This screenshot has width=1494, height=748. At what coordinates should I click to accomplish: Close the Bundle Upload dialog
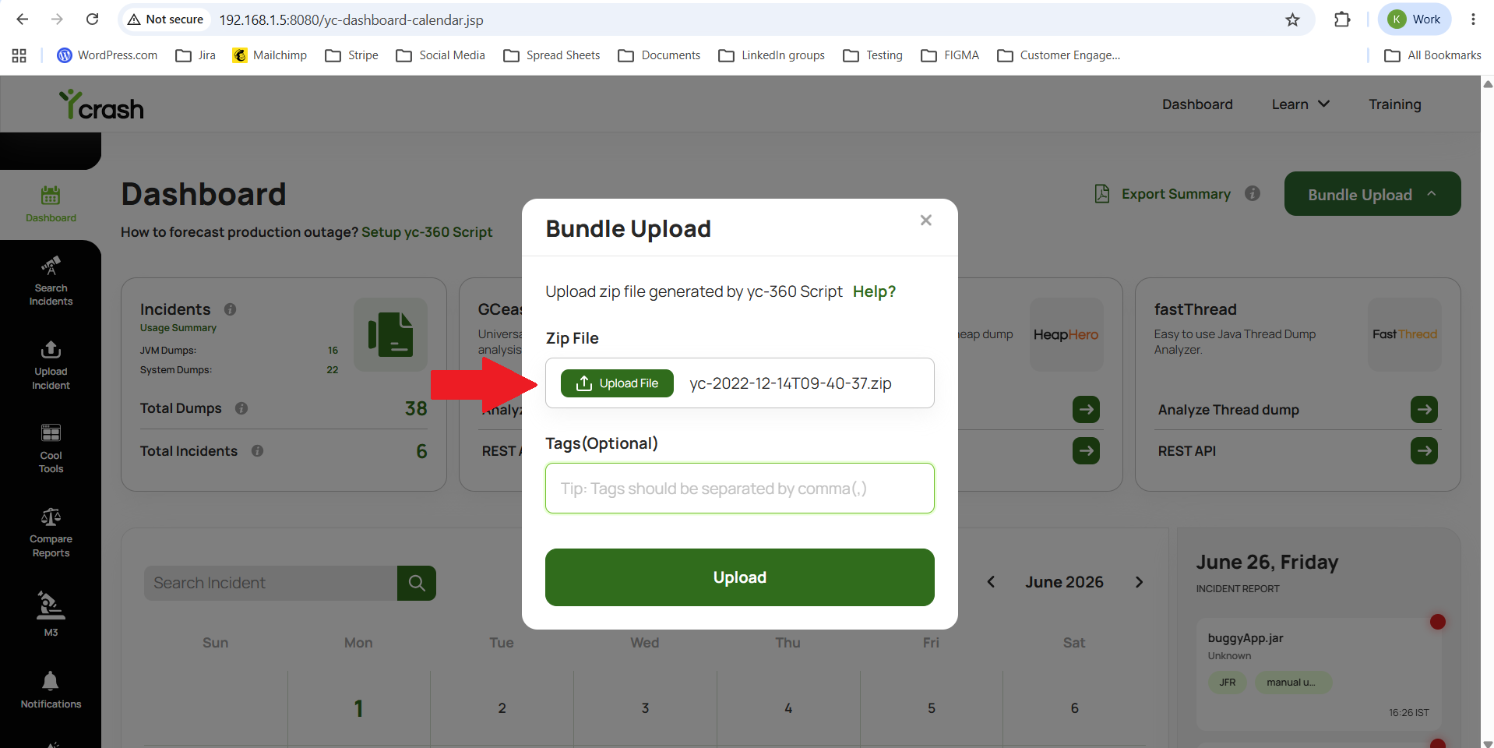[925, 221]
